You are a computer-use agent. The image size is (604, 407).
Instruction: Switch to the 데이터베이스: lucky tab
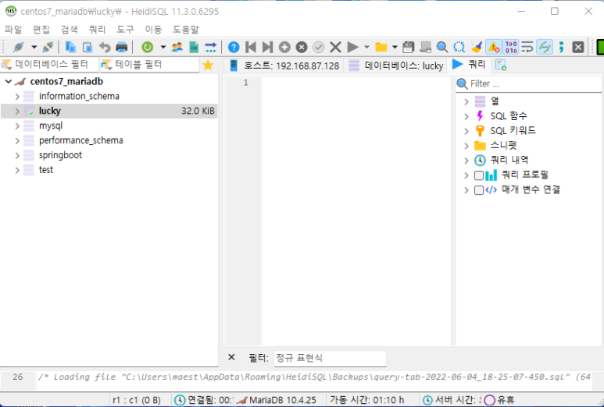coord(395,65)
